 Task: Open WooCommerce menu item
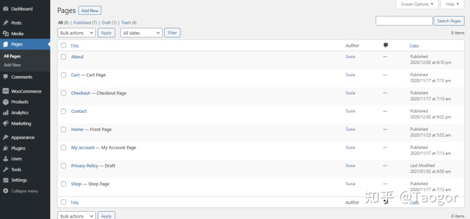[26, 91]
